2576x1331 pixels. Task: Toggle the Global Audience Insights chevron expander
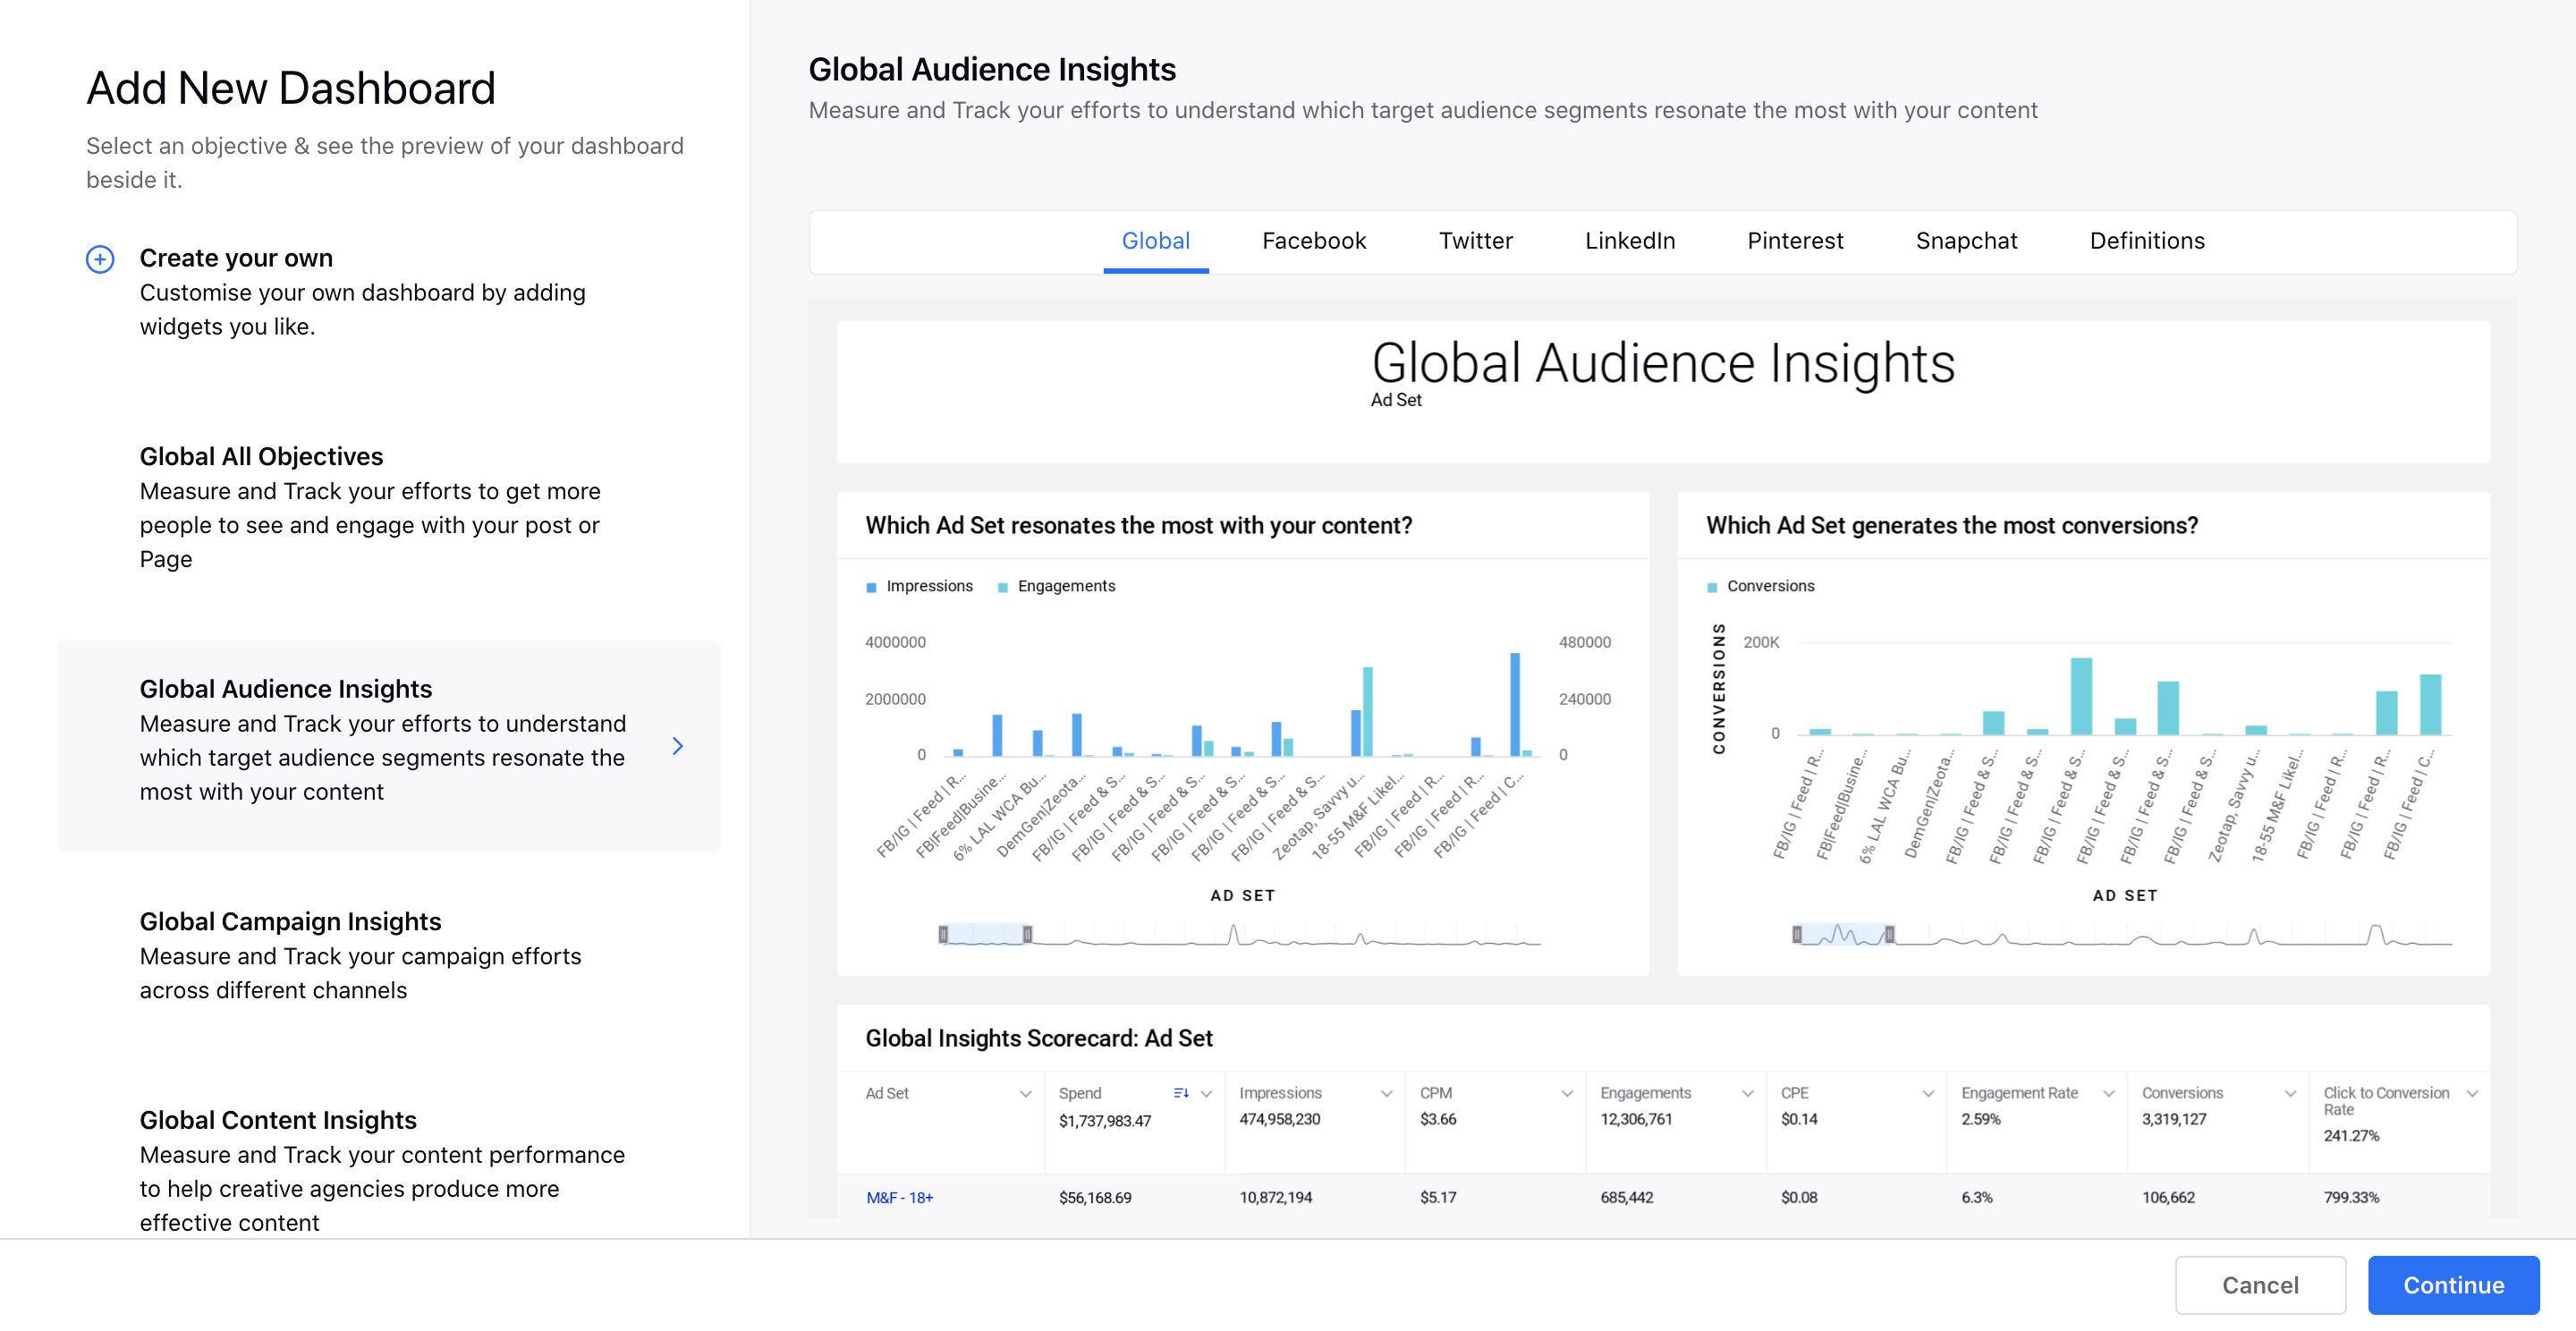click(x=679, y=743)
